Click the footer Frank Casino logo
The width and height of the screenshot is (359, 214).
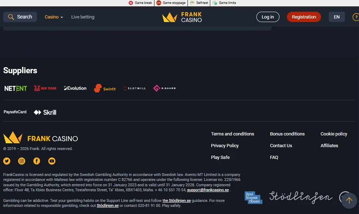(x=40, y=138)
